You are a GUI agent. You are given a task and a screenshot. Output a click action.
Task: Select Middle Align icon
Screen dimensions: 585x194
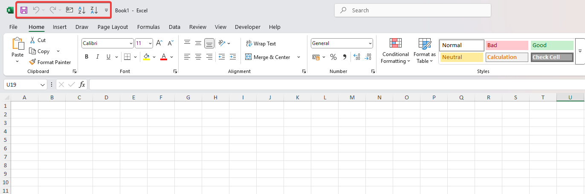pos(198,43)
